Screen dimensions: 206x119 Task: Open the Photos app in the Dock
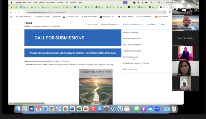(65, 109)
